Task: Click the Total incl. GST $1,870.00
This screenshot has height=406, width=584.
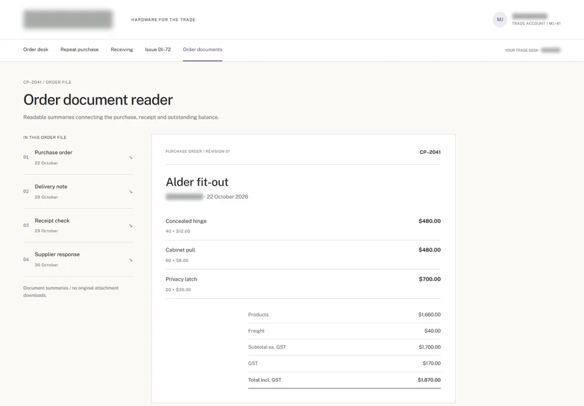Action: point(344,380)
